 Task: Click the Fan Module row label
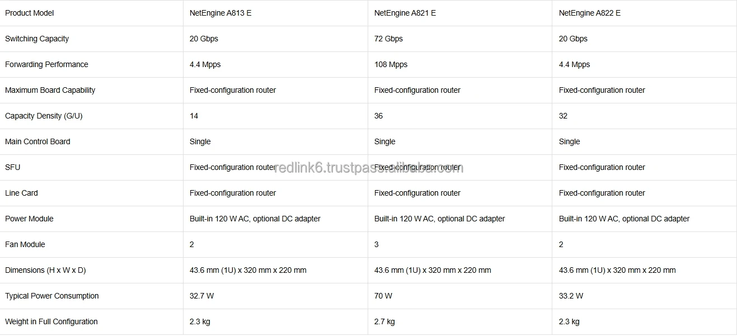25,244
